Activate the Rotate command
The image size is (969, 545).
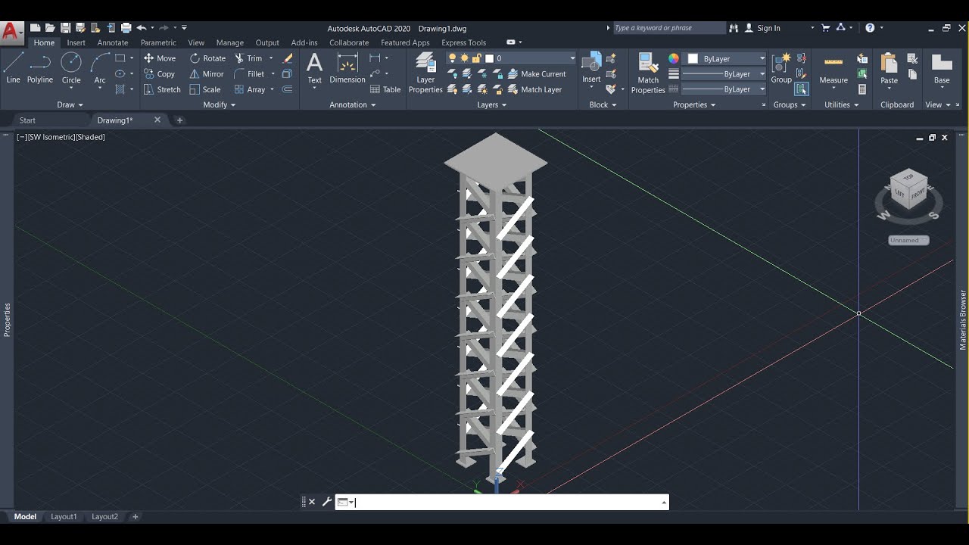(x=207, y=58)
